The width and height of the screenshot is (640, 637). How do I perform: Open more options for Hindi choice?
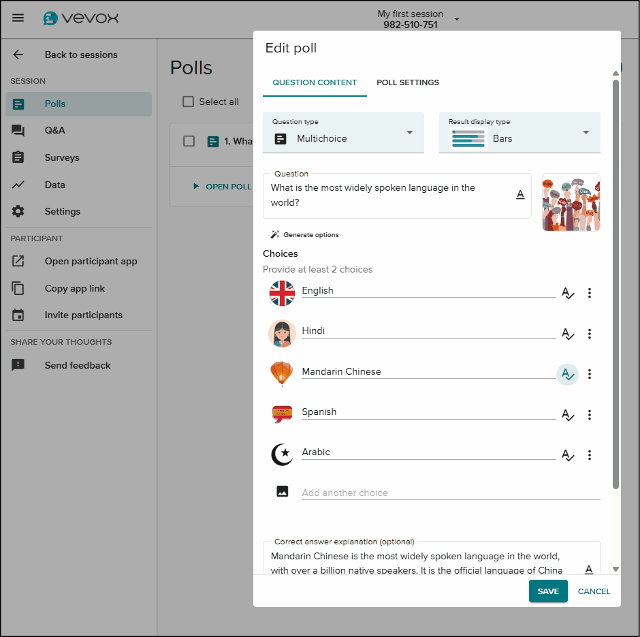590,334
